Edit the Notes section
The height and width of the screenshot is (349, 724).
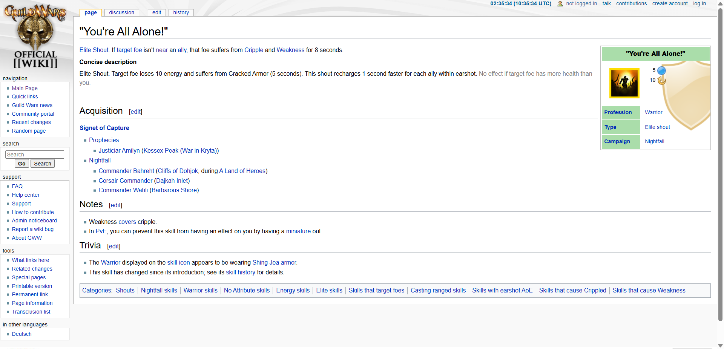click(115, 205)
